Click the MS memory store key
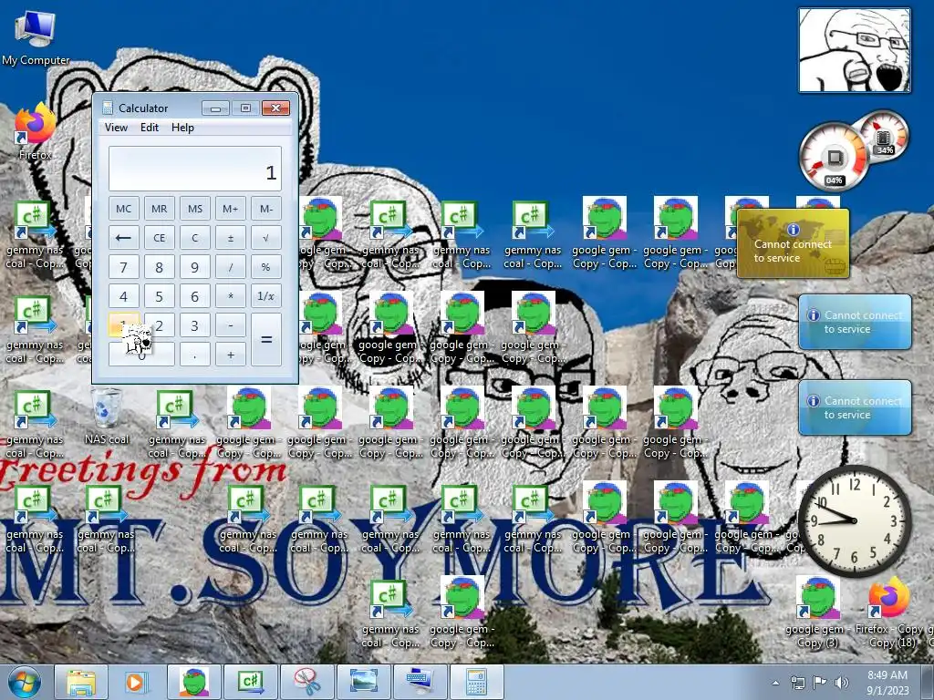 tap(195, 209)
